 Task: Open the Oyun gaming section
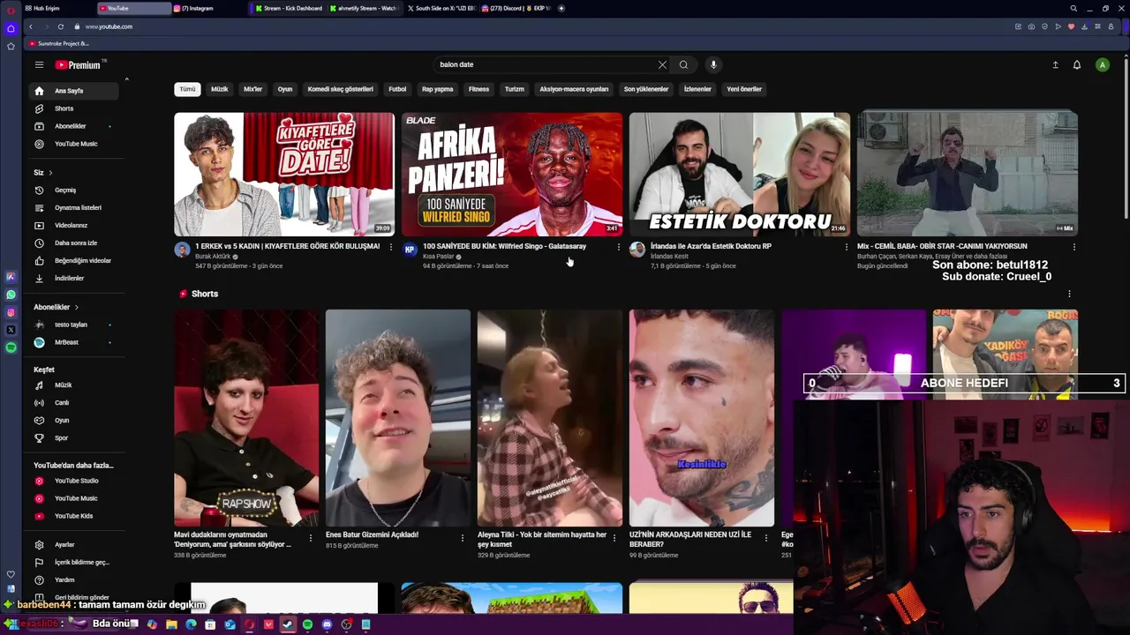tap(74, 420)
